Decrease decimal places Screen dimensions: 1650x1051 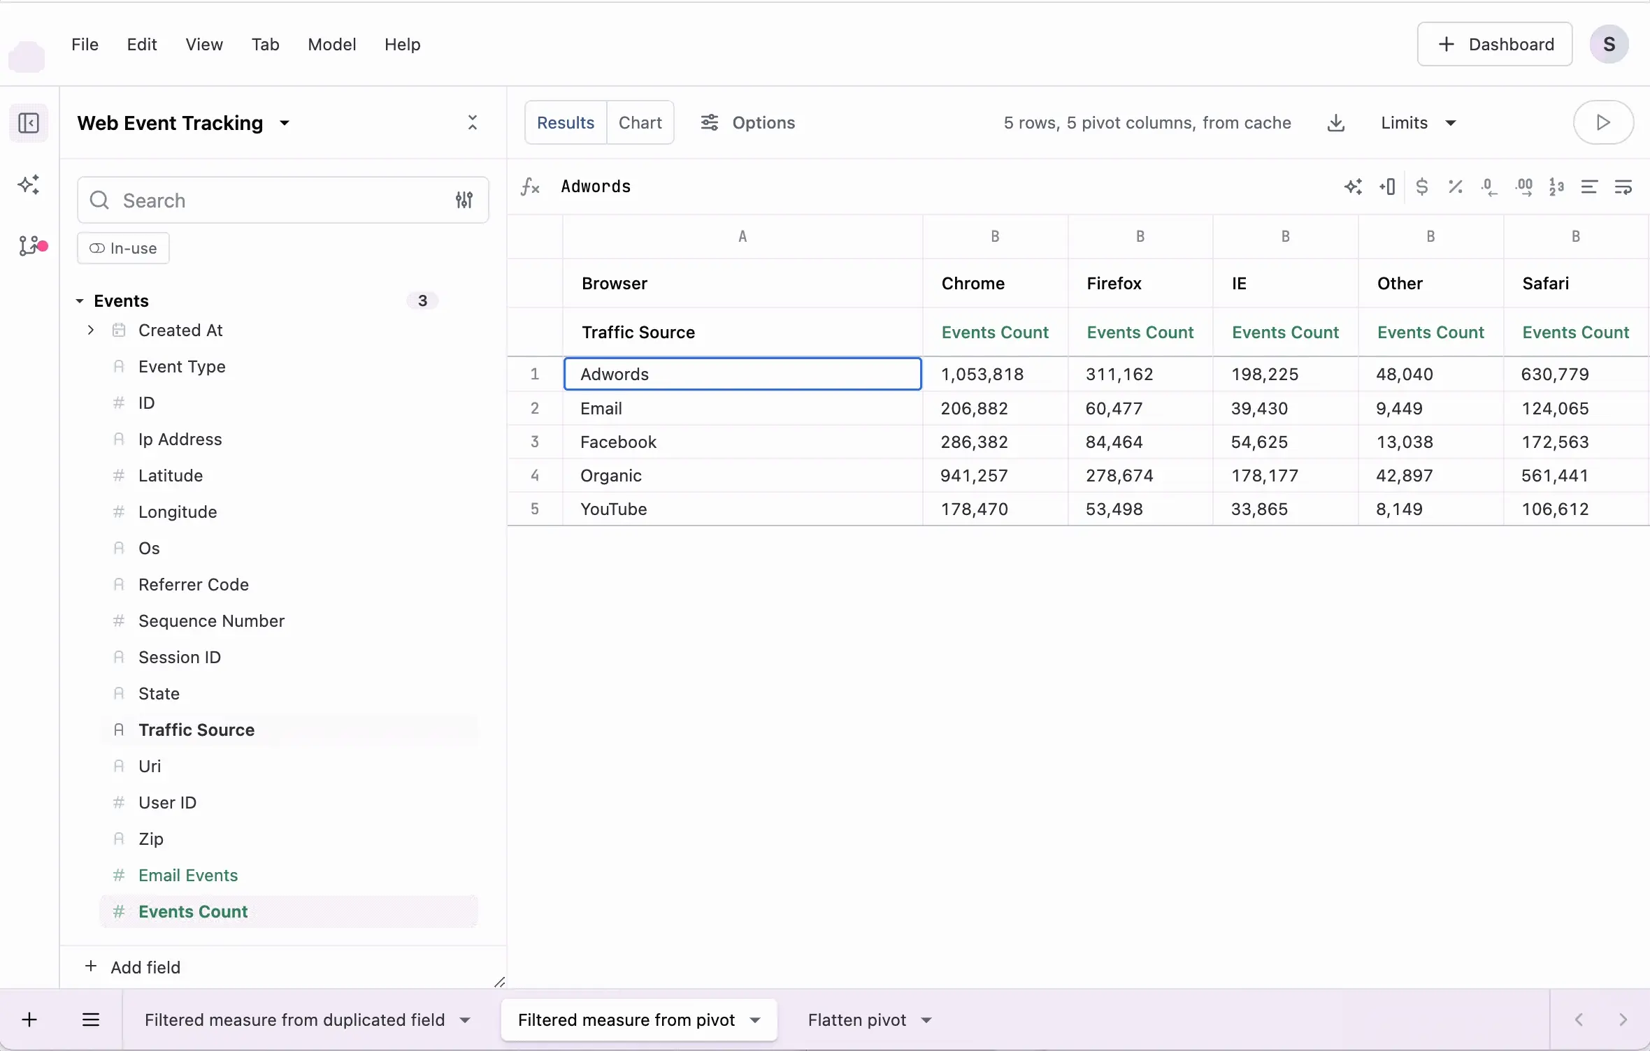(x=1488, y=187)
